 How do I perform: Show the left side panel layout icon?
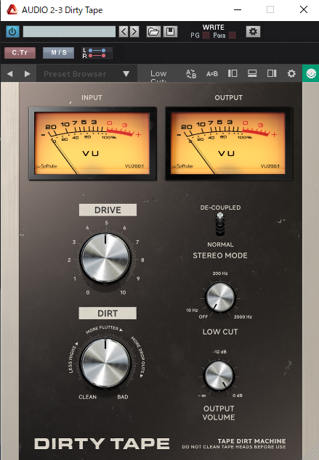pos(233,73)
